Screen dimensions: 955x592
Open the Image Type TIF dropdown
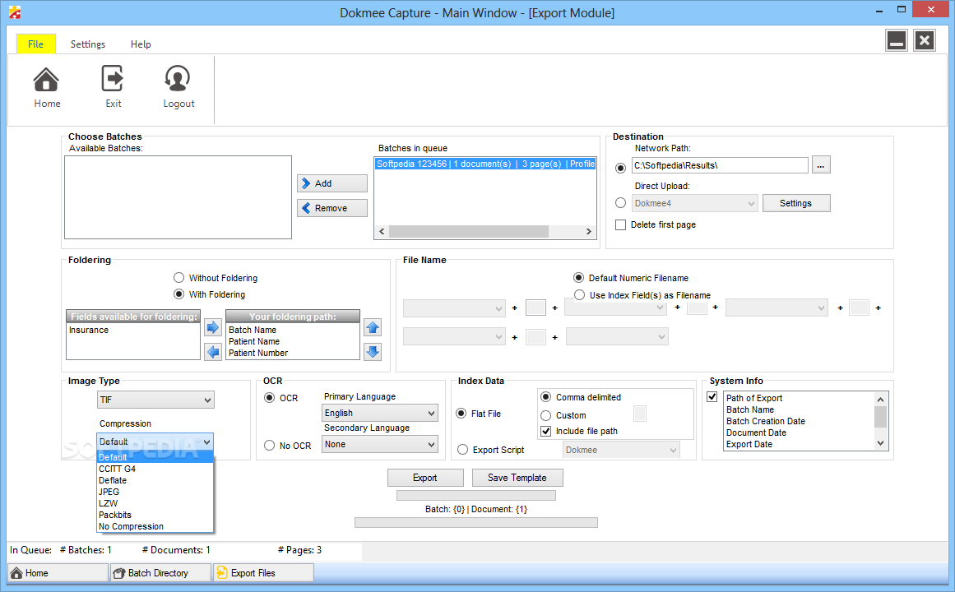tap(155, 400)
